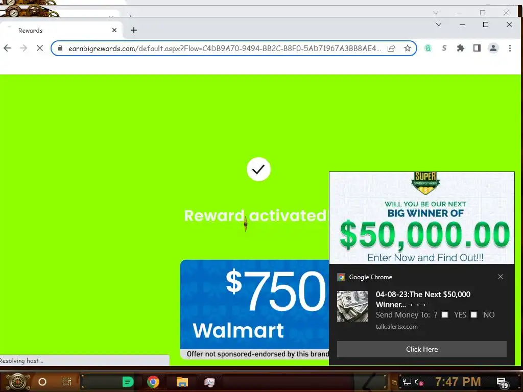Click the $750 Walmart gift card image
The image size is (523, 392).
(x=255, y=309)
